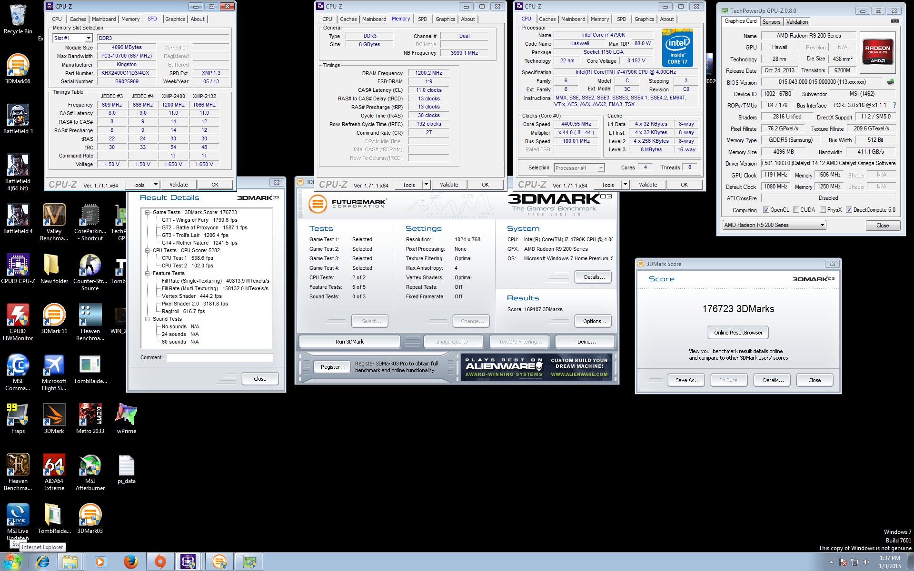Open the Microsoft Flight Sim desktop icon
914x571 pixels.
(54, 372)
